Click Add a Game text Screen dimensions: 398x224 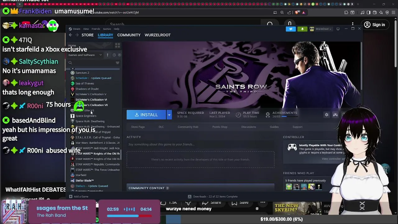click(81, 197)
